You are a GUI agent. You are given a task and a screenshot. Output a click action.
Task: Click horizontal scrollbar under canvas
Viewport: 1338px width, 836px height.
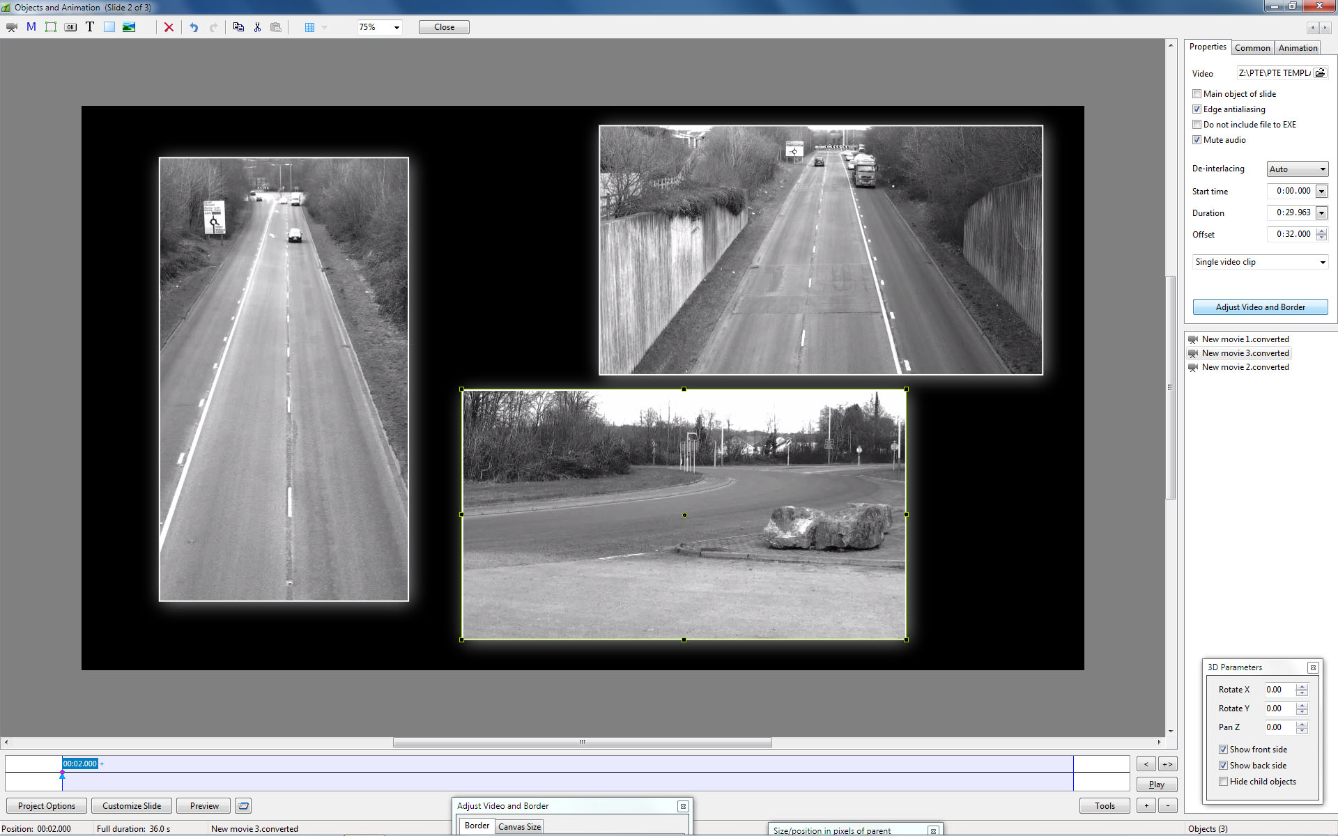[582, 742]
